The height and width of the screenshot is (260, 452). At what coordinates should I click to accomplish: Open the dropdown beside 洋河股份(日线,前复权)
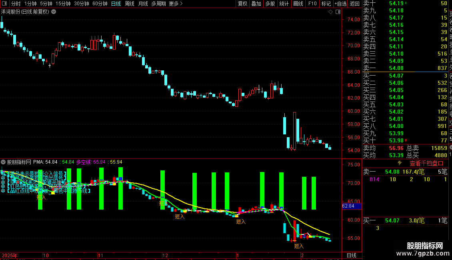click(54, 12)
